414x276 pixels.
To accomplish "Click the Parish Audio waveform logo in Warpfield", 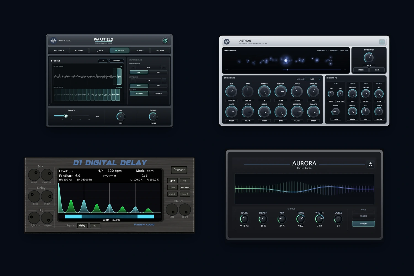I will click(x=53, y=41).
